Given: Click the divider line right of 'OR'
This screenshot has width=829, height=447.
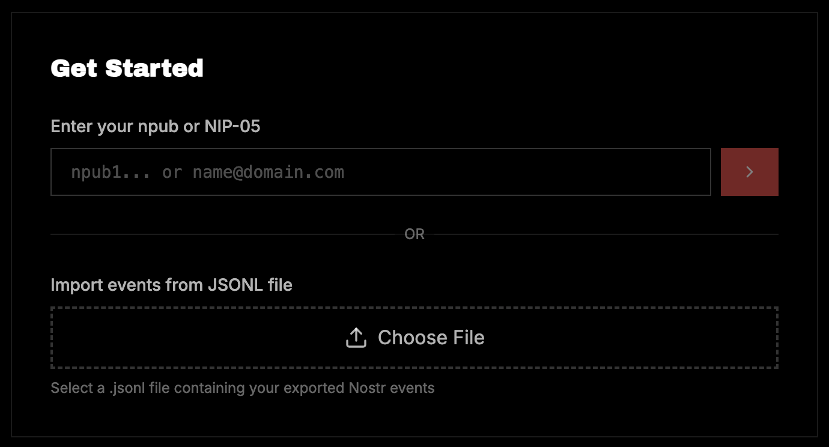Looking at the screenshot, I should tap(601, 234).
